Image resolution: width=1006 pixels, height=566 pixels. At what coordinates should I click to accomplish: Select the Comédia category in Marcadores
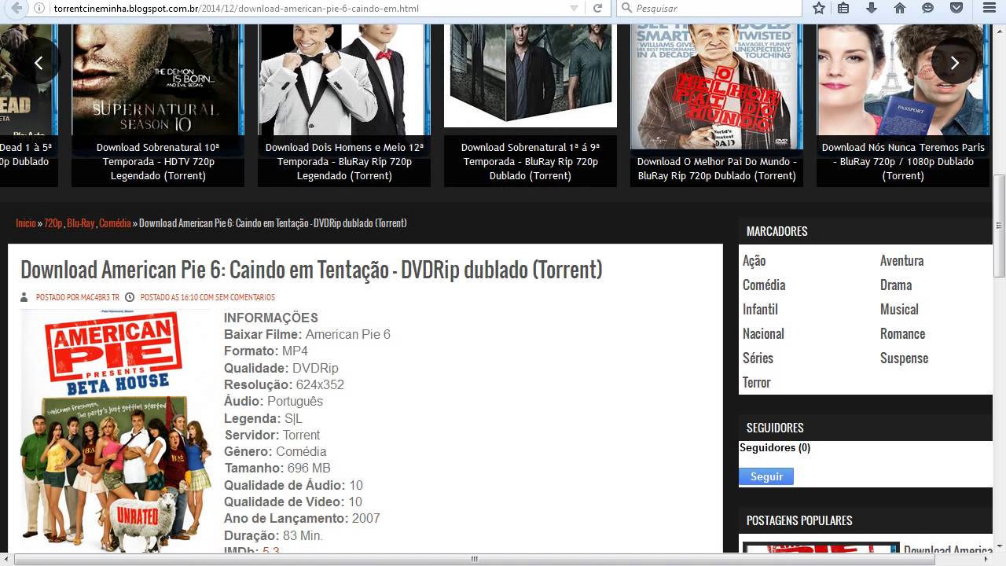(764, 285)
